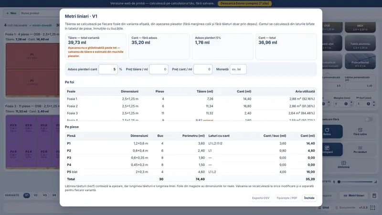This screenshot has width=382, height=215.
Task: Click piece row P1 in Pe piese table
Action: 191,143
